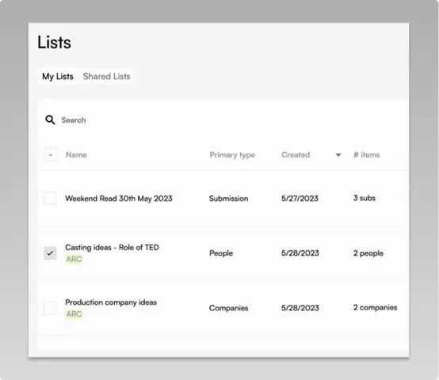Click the ARC tag under Casting ideas
Viewport: 439px width, 380px height.
coord(74,259)
